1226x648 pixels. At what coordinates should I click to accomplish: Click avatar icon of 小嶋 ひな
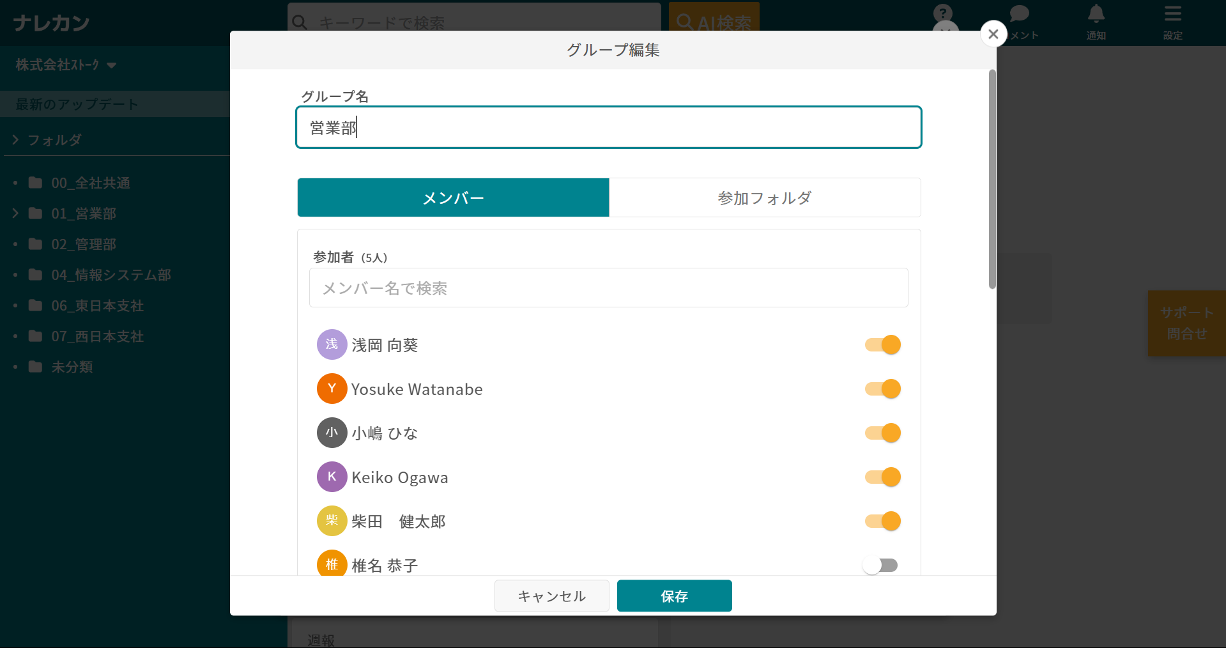[x=332, y=433]
